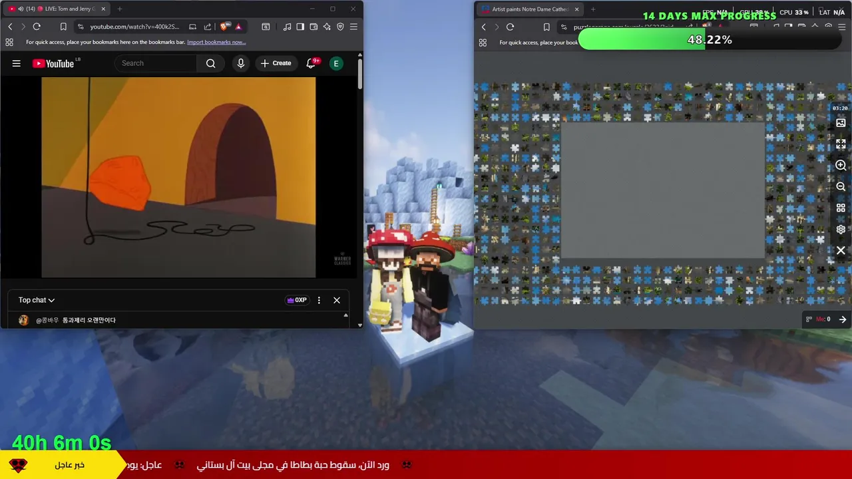Mute the YouTube tab audio speaker icon
The width and height of the screenshot is (852, 479).
pos(21,9)
